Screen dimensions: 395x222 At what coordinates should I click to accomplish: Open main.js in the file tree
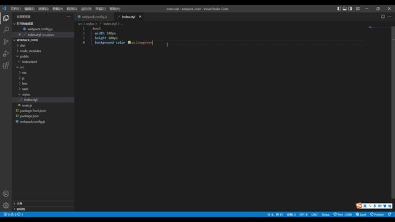pos(27,105)
